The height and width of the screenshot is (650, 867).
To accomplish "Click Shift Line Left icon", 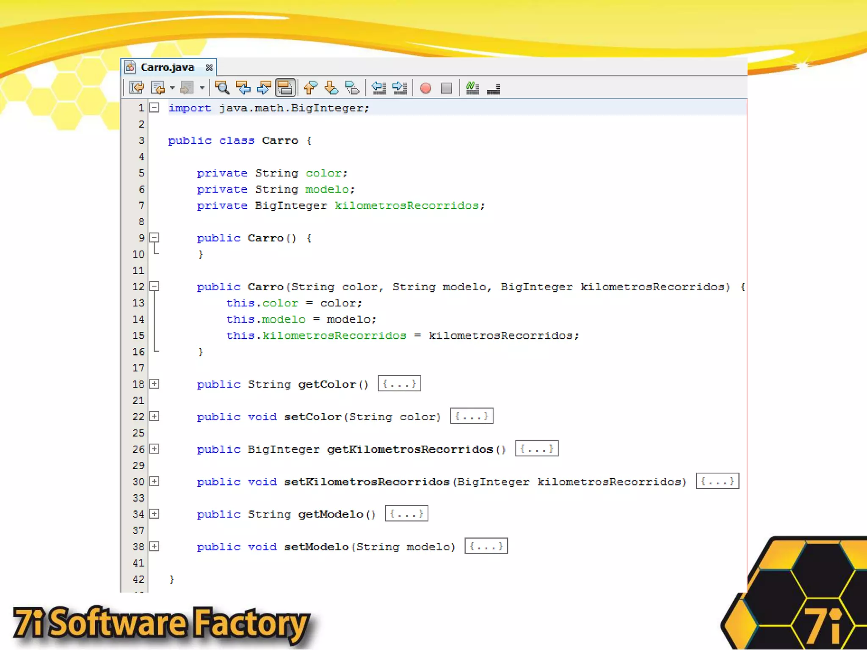I will click(x=378, y=88).
